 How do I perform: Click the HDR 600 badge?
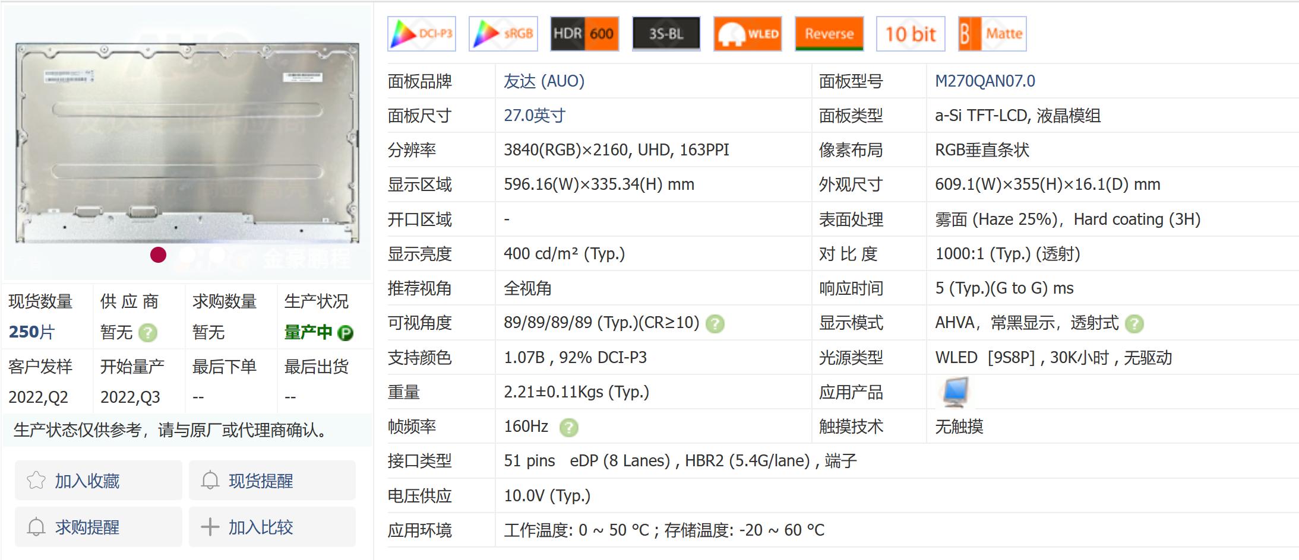point(584,34)
